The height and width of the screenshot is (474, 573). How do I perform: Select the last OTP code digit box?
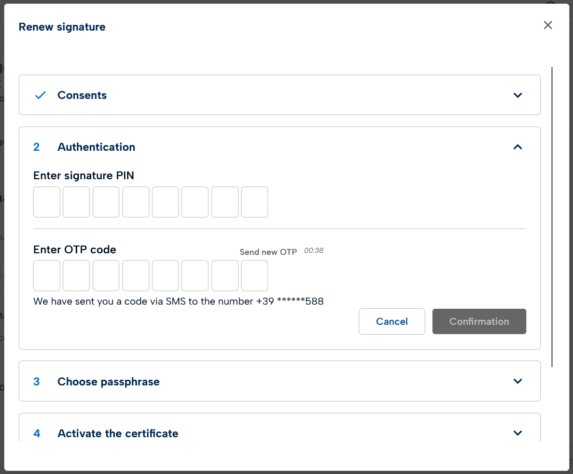point(255,276)
